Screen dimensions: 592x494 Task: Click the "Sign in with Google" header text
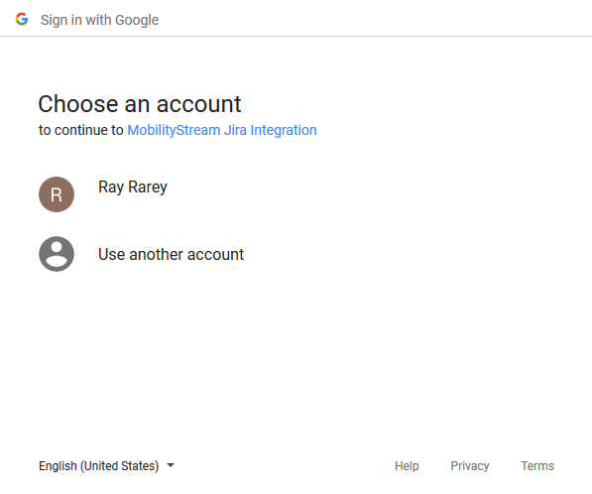click(100, 20)
